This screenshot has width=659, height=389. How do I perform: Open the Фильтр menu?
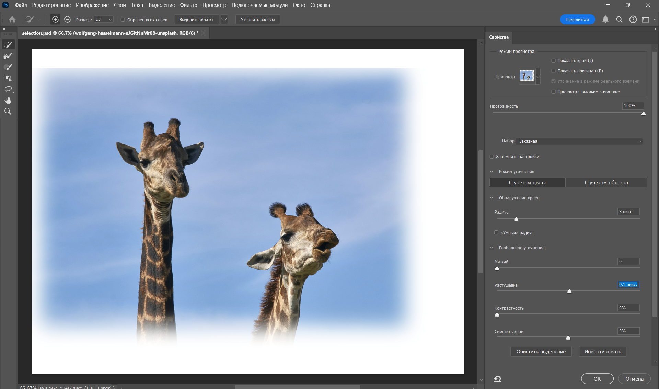click(x=188, y=5)
